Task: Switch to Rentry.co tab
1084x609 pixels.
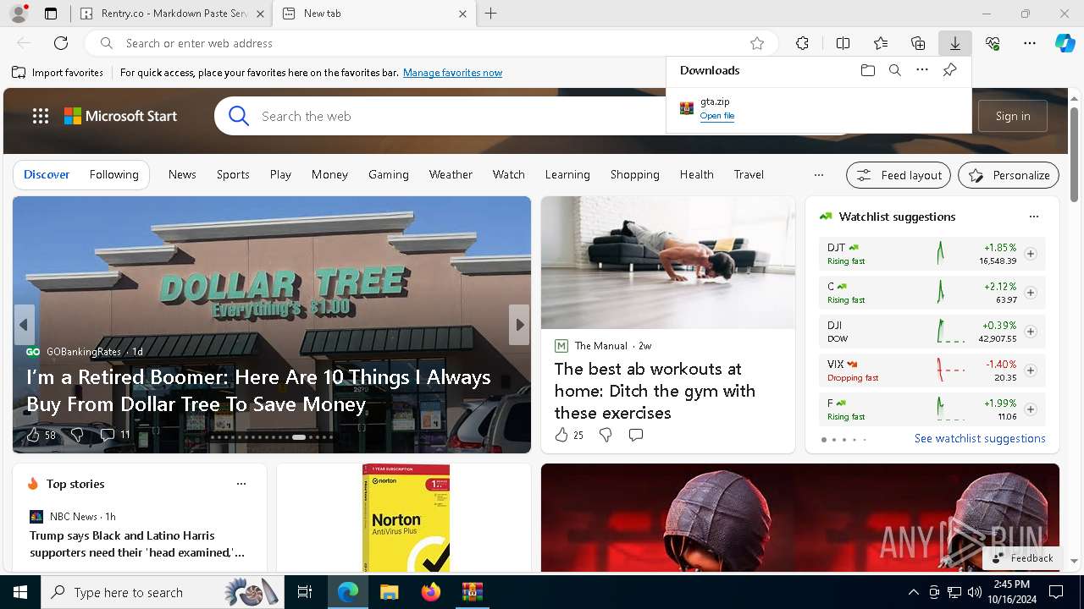Action: pos(173,14)
